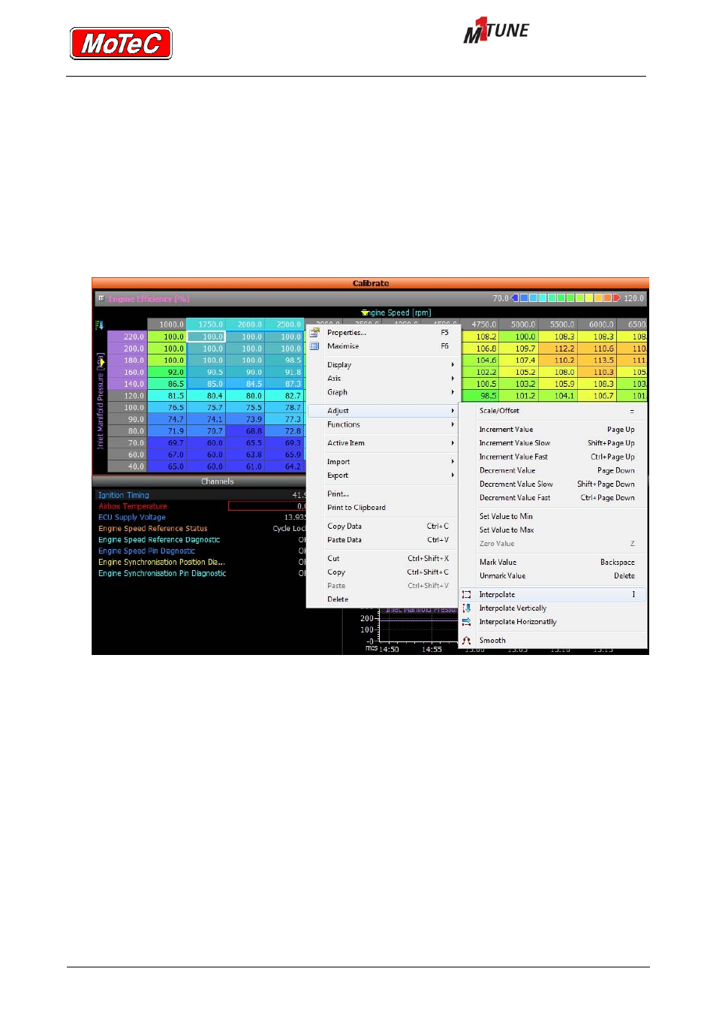Image resolution: width=716 pixels, height=1014 pixels.
Task: Select the 5000.0 rpm column header
Action: coord(519,324)
